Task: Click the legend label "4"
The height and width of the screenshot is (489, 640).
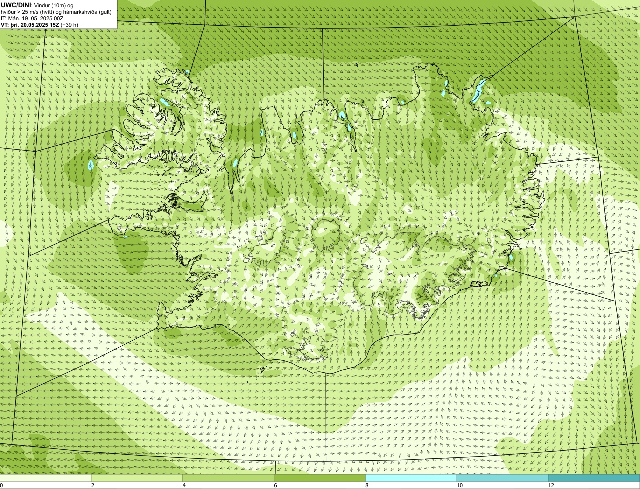Action: (184, 485)
